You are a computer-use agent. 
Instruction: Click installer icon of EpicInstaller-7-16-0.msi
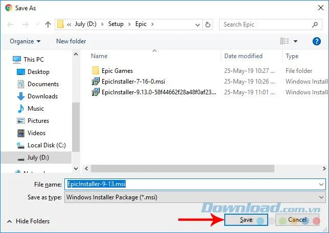pos(96,82)
